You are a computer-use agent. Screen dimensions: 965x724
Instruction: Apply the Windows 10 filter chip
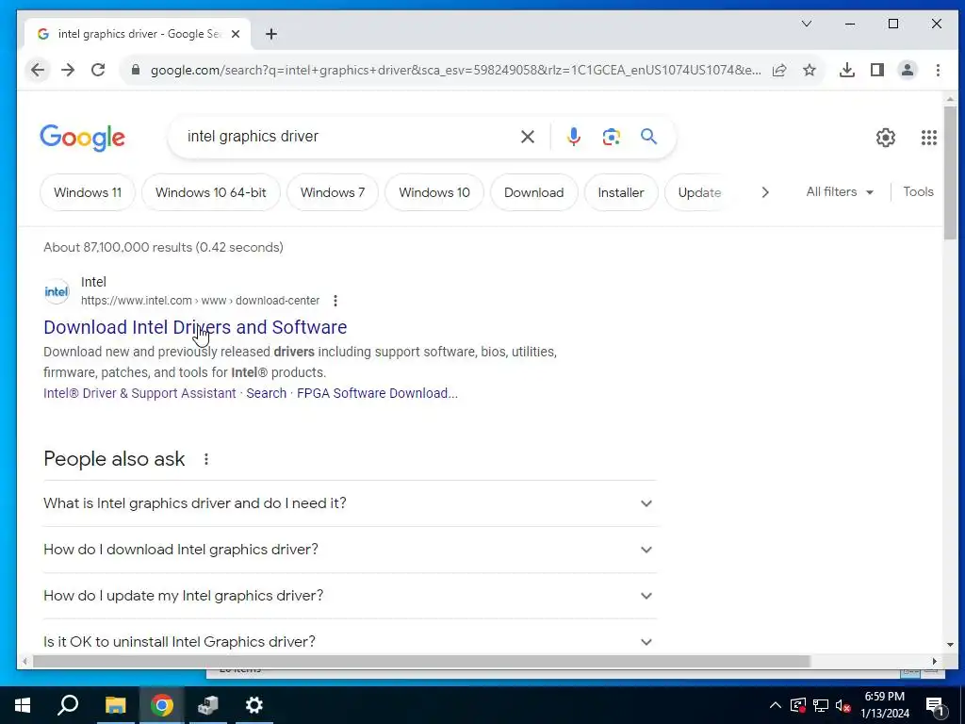pyautogui.click(x=433, y=192)
